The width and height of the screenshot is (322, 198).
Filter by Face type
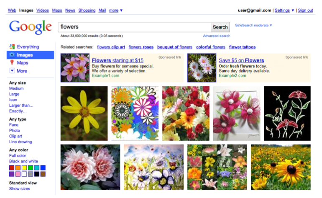14,125
